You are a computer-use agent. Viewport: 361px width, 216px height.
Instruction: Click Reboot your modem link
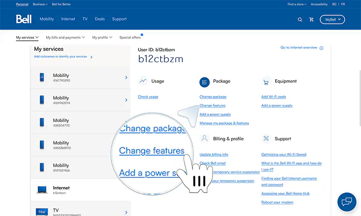(x=277, y=202)
